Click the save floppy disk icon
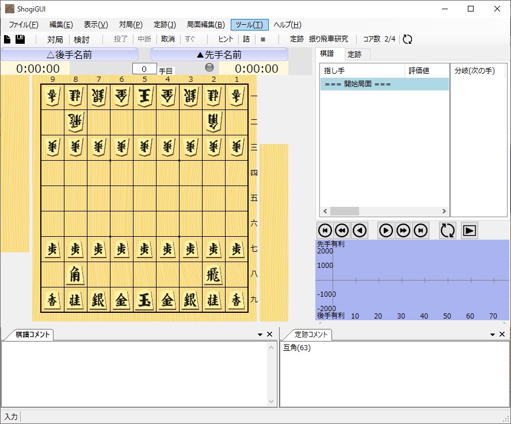The width and height of the screenshot is (511, 424). (x=20, y=40)
